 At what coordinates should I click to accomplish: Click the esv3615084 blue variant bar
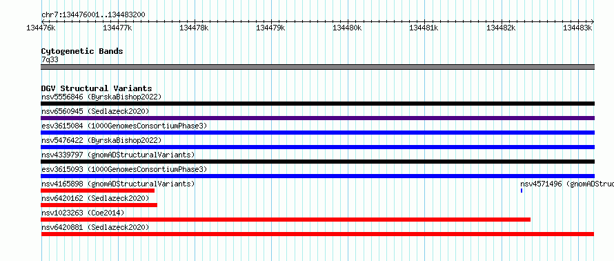point(317,133)
